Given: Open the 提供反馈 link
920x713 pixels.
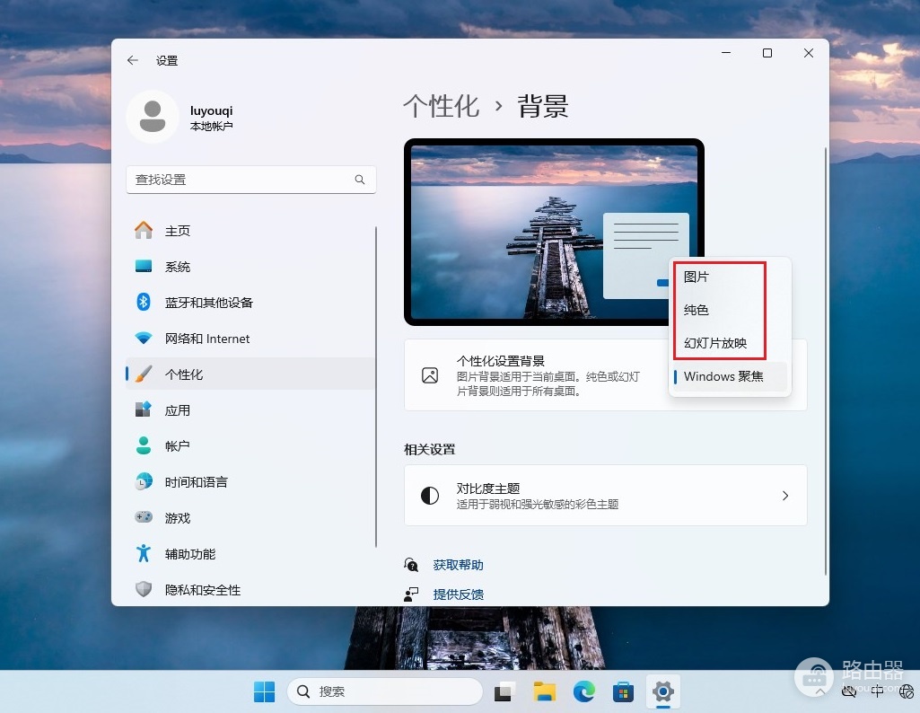Looking at the screenshot, I should click(x=459, y=594).
